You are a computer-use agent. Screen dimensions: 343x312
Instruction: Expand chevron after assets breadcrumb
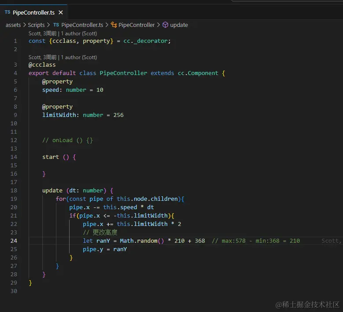(x=24, y=25)
